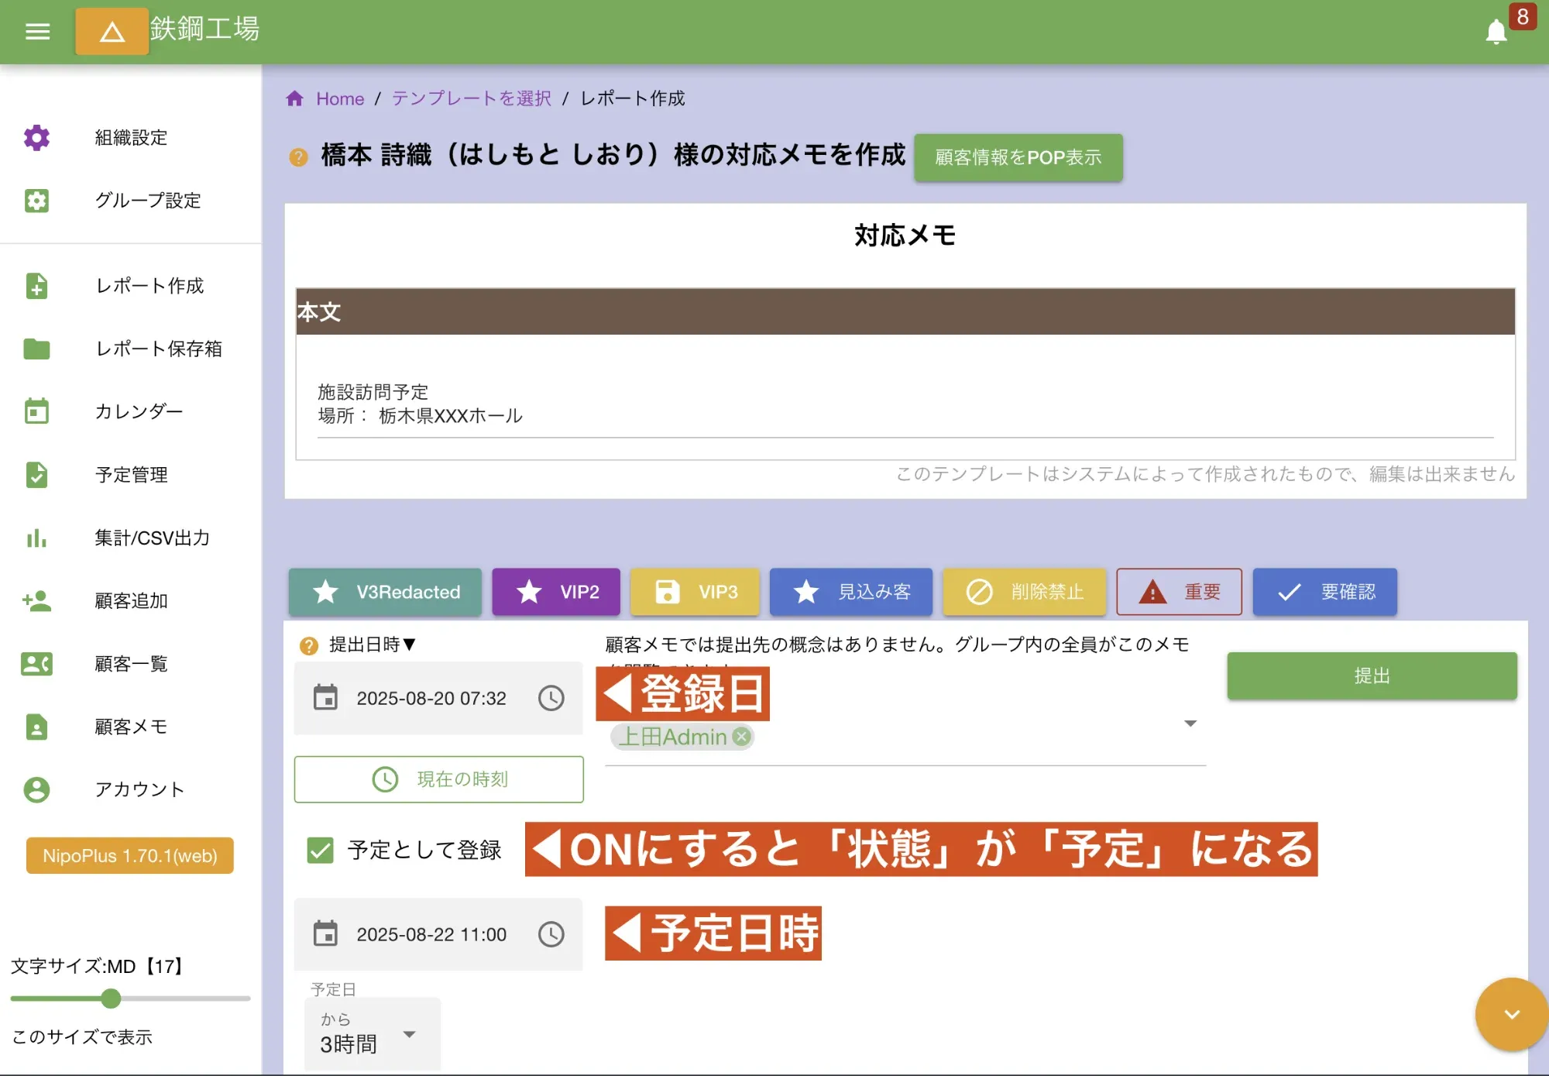Remove the 上田Admin chip
The image size is (1549, 1076).
pos(741,737)
